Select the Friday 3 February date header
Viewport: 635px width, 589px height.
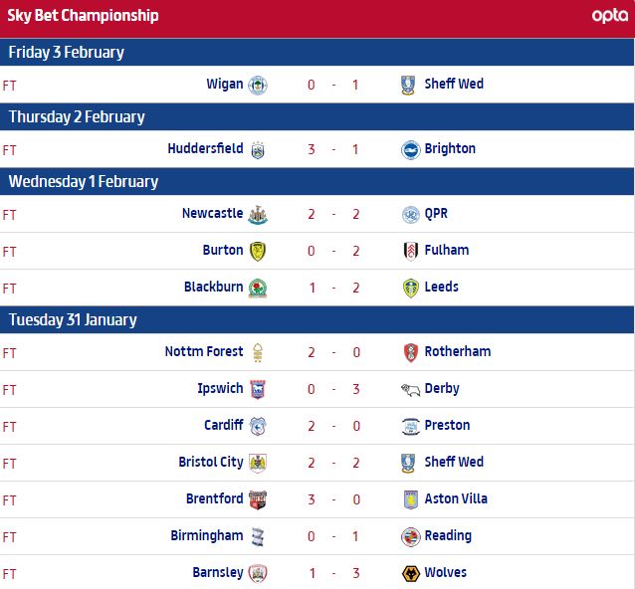click(67, 52)
